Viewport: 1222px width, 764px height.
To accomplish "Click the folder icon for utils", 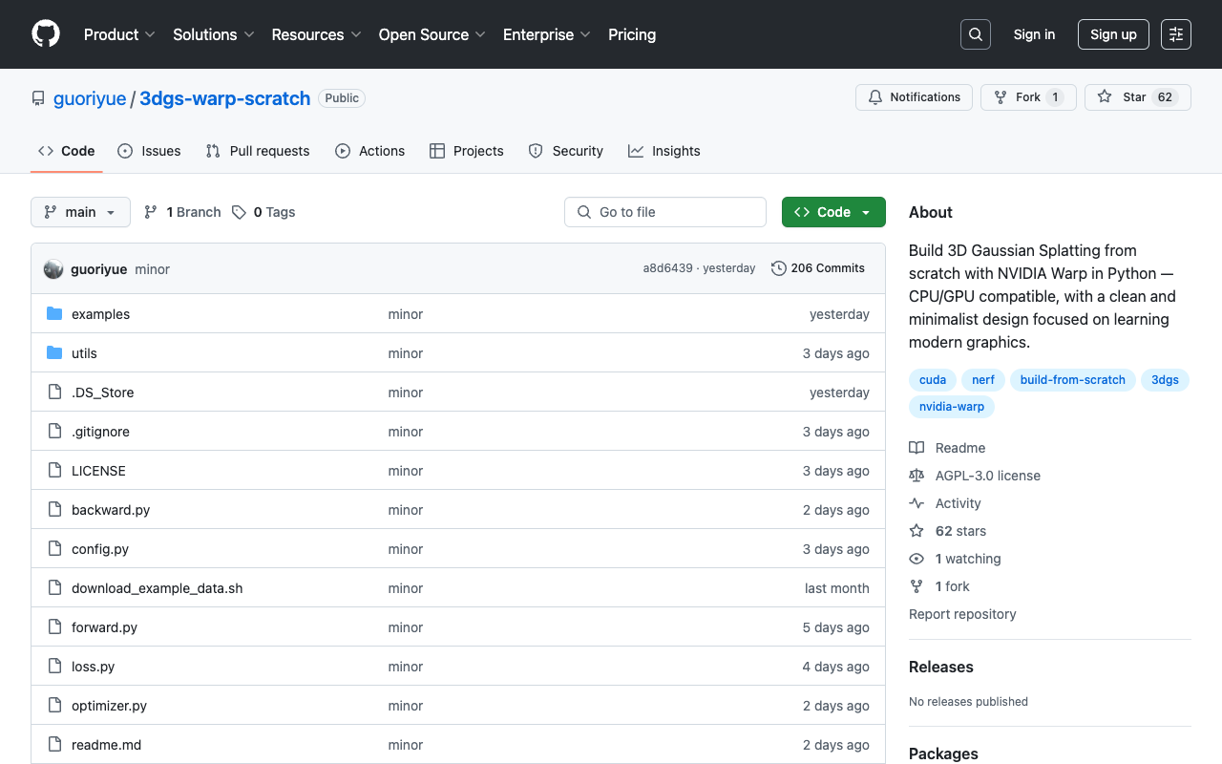I will [x=54, y=353].
